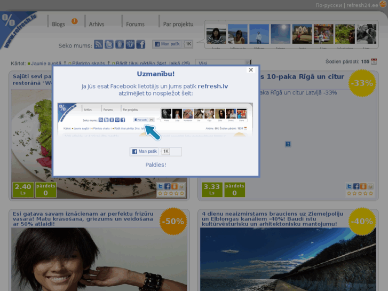Screen dimensions: 388x291
Task: Click avatar of person in white against sky
Action: tap(259, 34)
